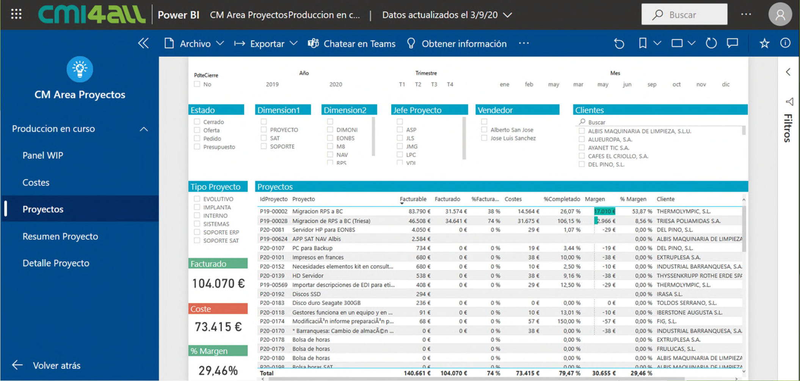Image resolution: width=800 pixels, height=381 pixels.
Task: Click the report information icon
Action: (x=785, y=43)
